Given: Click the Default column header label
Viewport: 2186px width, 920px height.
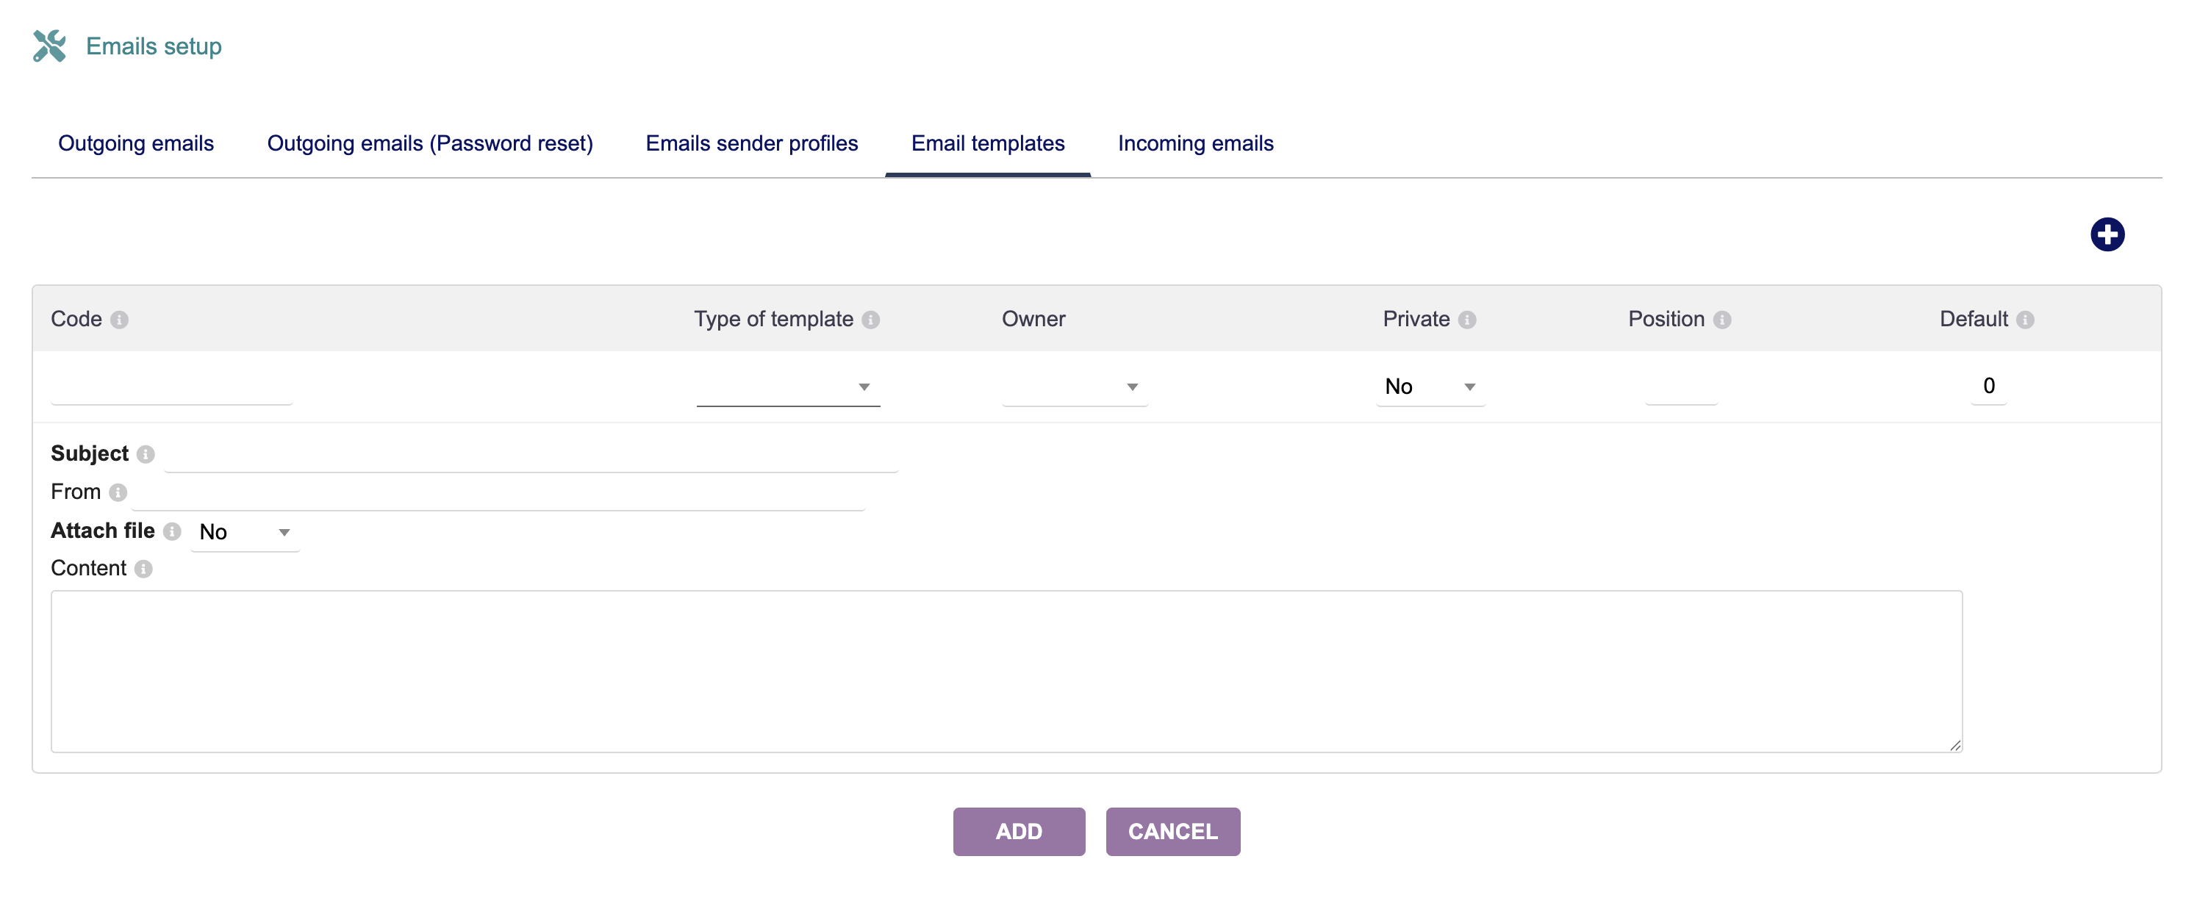Looking at the screenshot, I should click(1973, 319).
